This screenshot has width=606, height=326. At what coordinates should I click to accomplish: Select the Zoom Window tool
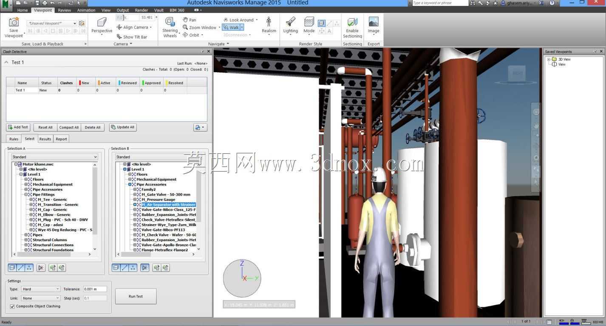coord(185,27)
